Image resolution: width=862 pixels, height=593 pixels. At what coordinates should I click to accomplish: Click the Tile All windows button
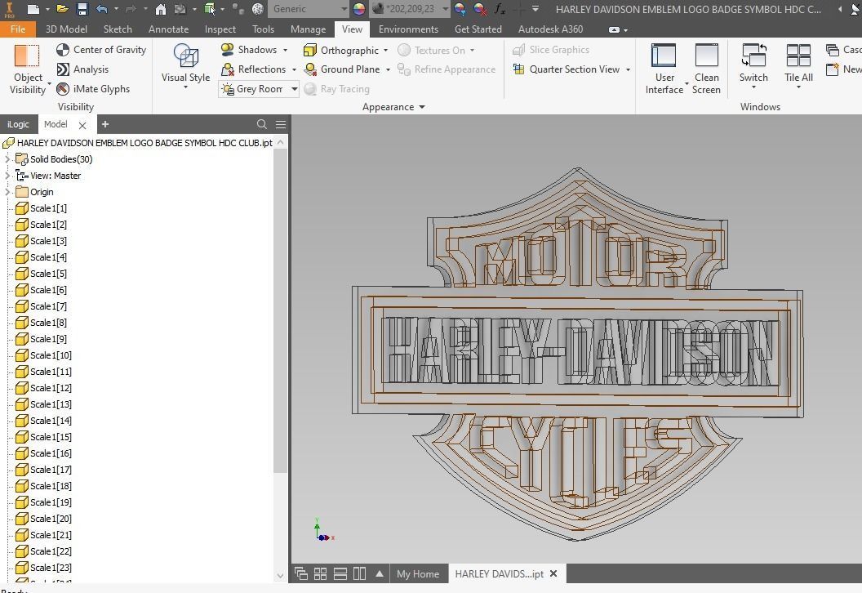pyautogui.click(x=798, y=66)
